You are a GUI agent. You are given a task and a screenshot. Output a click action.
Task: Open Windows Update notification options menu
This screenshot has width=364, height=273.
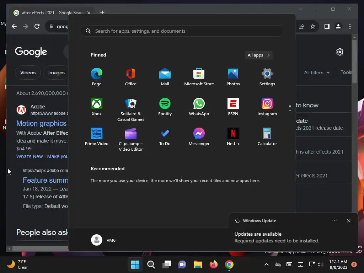[334, 221]
